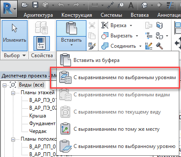Open the Вставка ribbon tab
181x157 pixels.
pyautogui.click(x=140, y=15)
